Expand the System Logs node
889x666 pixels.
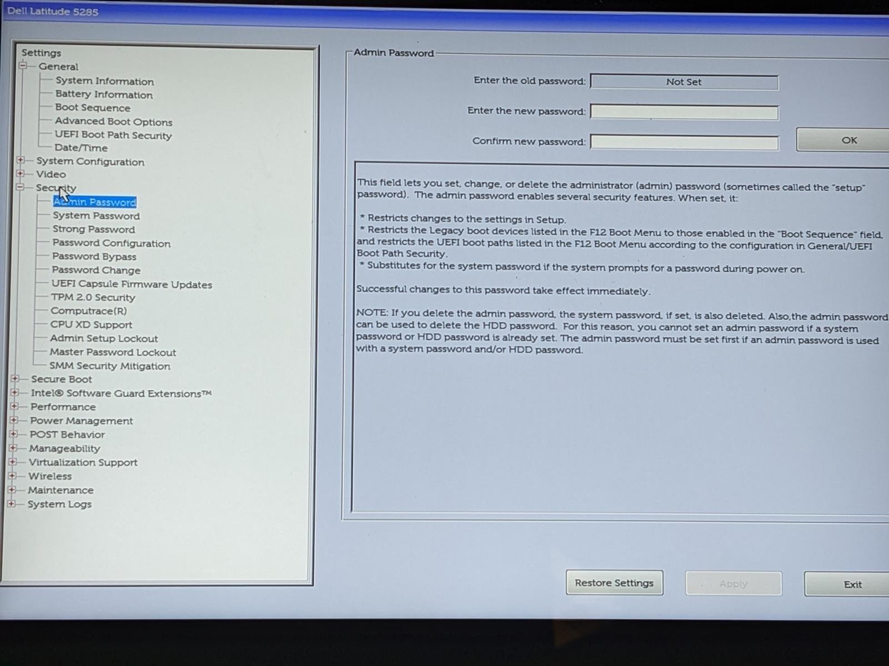(12, 503)
